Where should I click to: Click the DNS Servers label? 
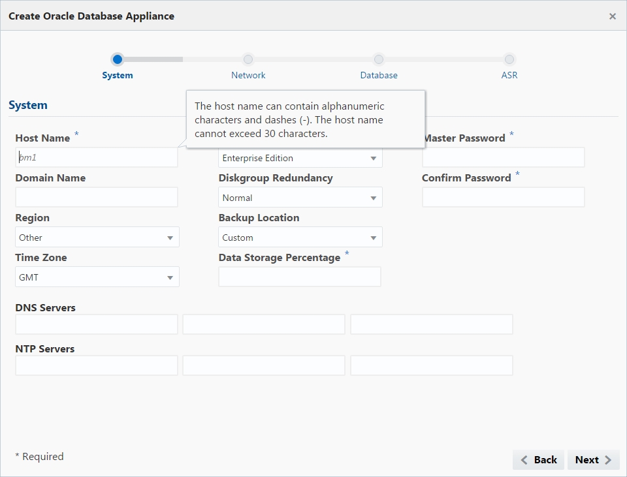45,308
